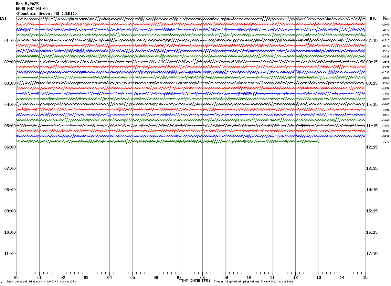Click the '15' minute tick label

(365, 278)
